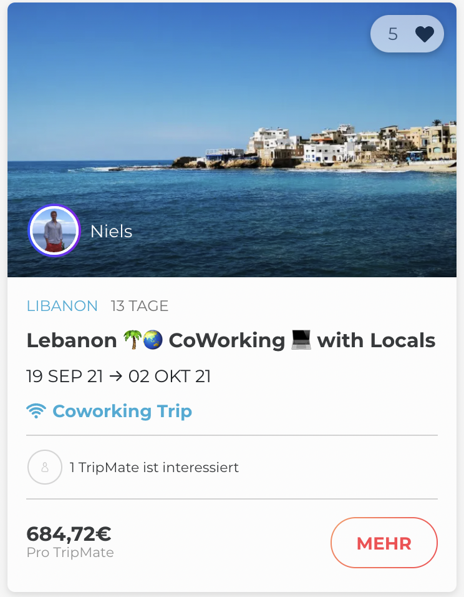Click the globe emoji in title
Screen dimensions: 464x597
(152, 340)
